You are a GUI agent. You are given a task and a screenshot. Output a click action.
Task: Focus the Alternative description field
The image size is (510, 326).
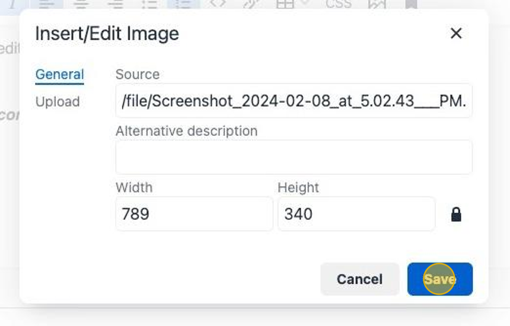point(294,157)
